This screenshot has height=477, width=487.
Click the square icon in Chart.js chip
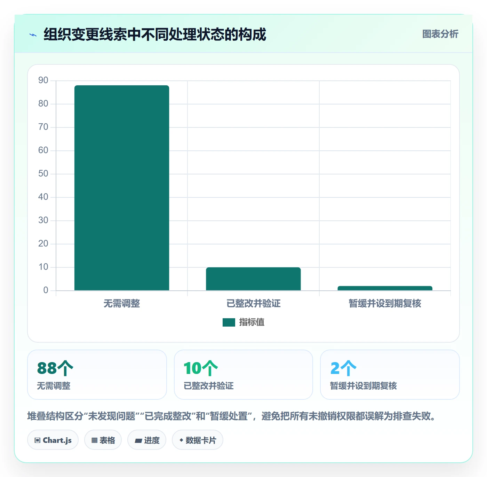38,440
